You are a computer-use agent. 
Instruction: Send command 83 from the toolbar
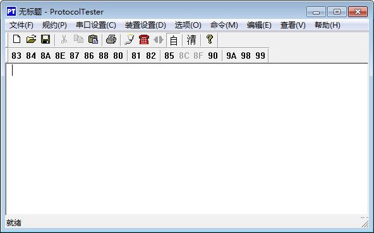(16, 56)
